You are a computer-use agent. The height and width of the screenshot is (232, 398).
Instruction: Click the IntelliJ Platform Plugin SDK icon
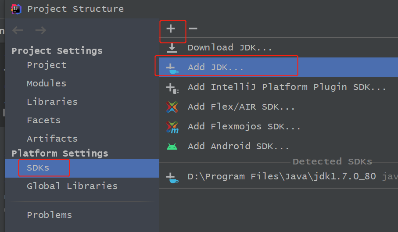click(x=172, y=87)
